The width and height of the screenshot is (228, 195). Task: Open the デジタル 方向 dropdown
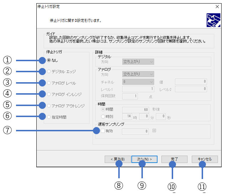pyautogui.click(x=138, y=62)
